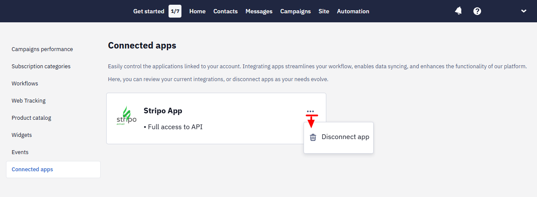Image resolution: width=537 pixels, height=197 pixels.
Task: Select Events in the sidebar
Action: coord(20,152)
